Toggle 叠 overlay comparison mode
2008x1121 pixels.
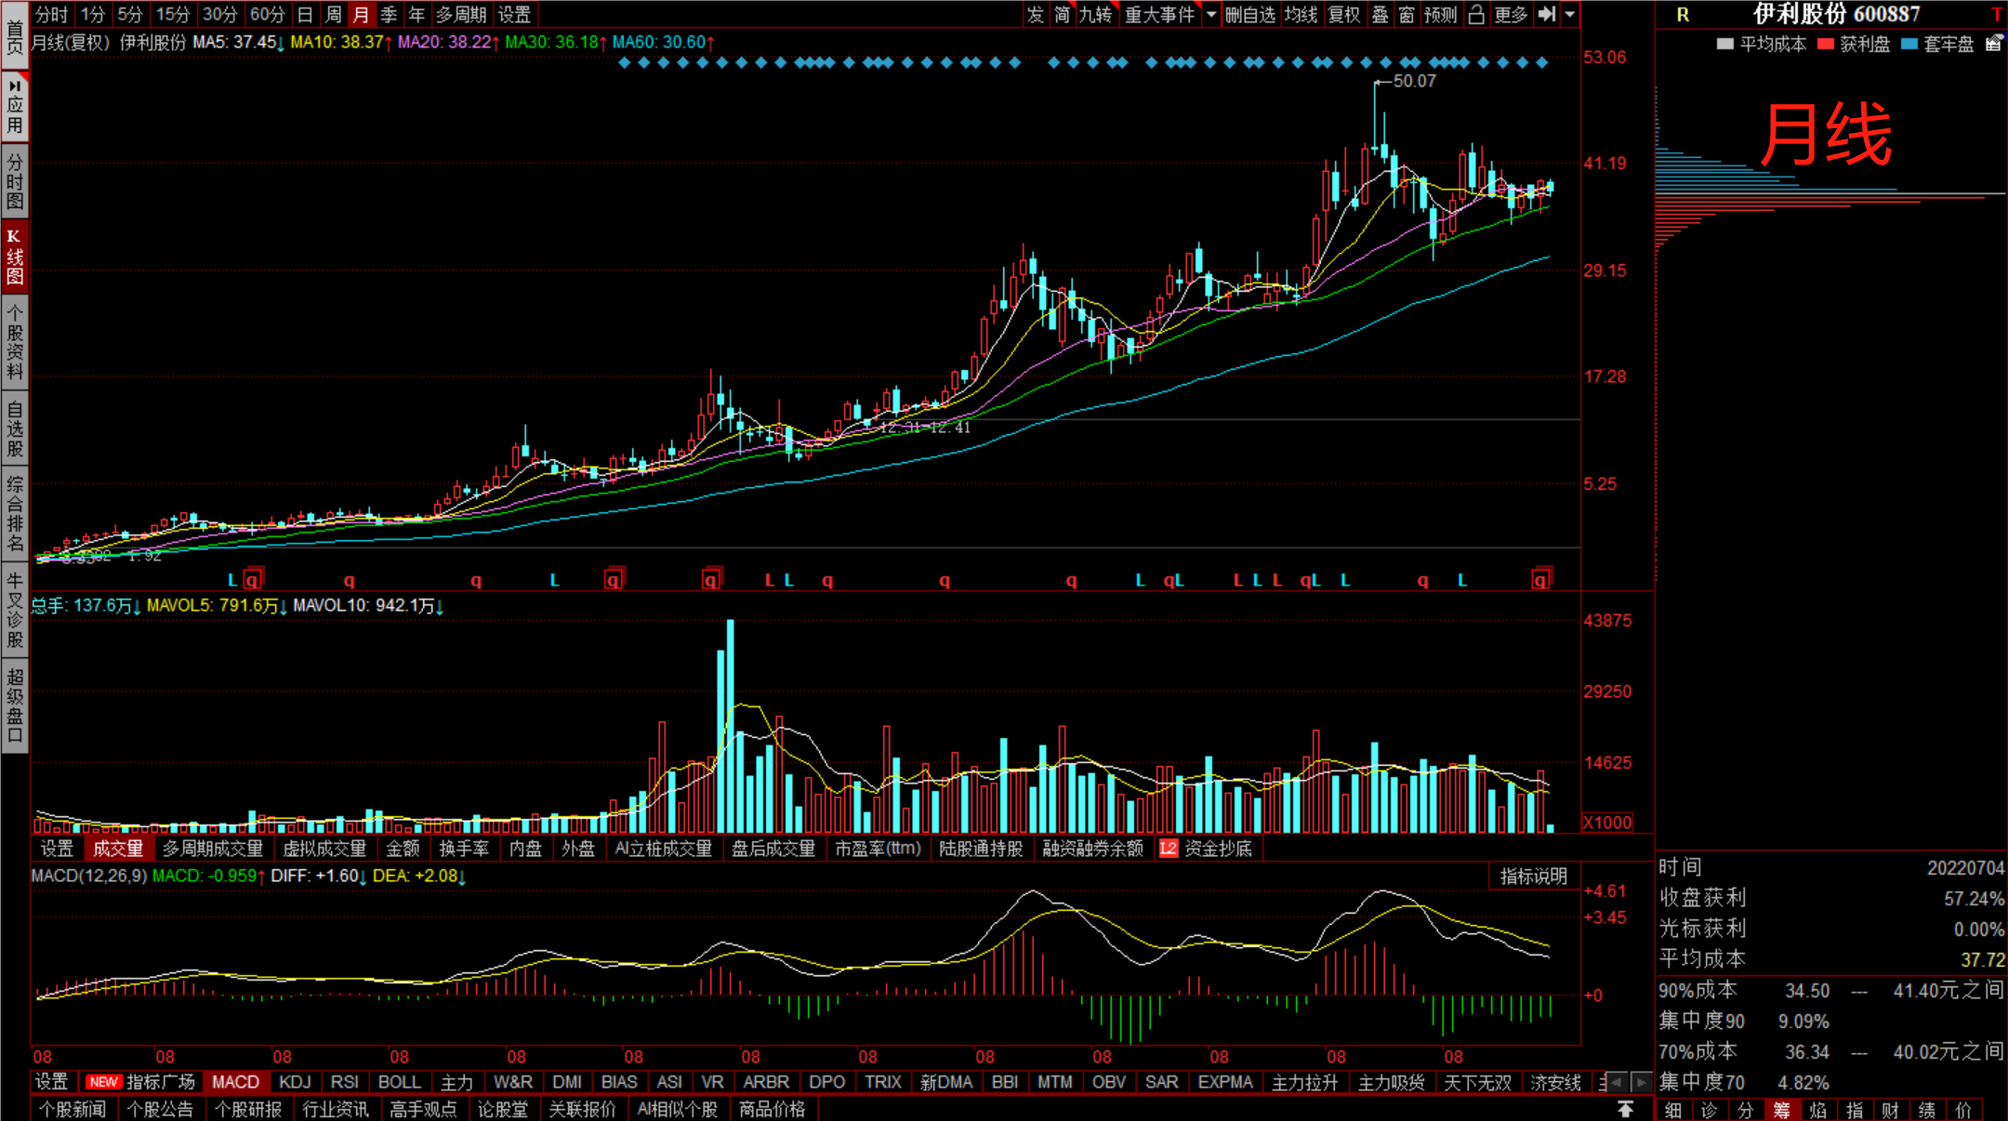(1380, 14)
